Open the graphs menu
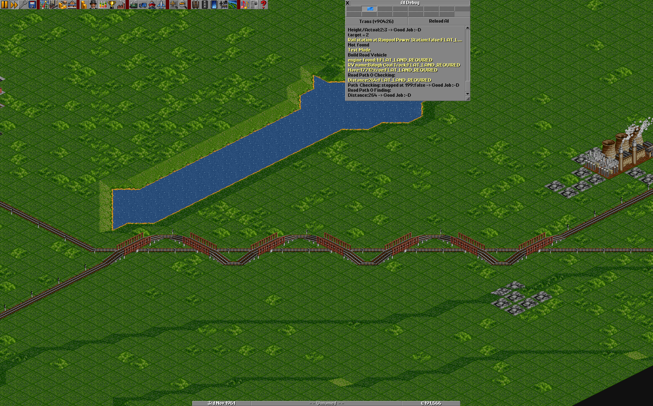This screenshot has width=653, height=406. (102, 5)
